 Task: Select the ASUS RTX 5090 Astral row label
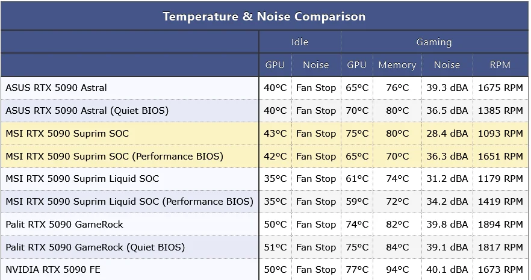coord(56,88)
